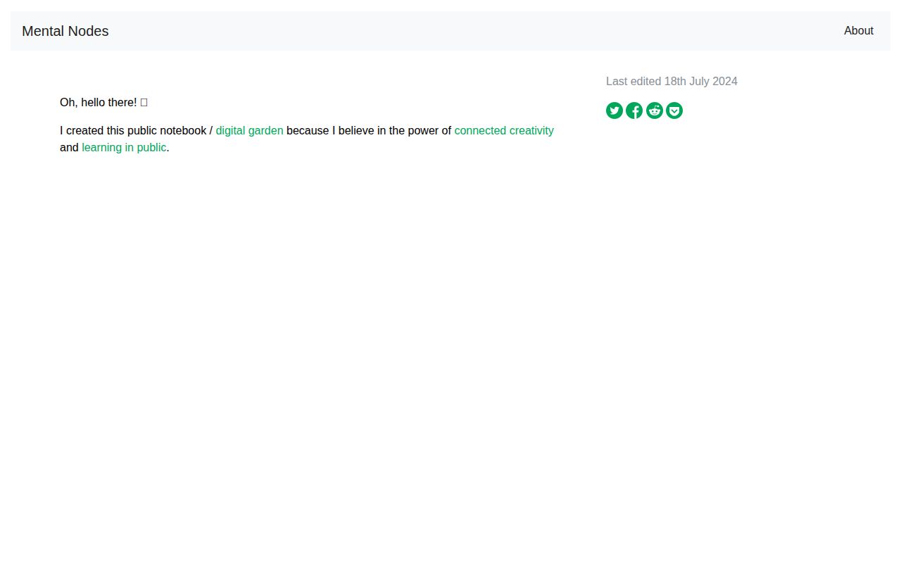The image size is (901, 563).
Task: Follow the "connected creativity" link
Action: tap(503, 131)
